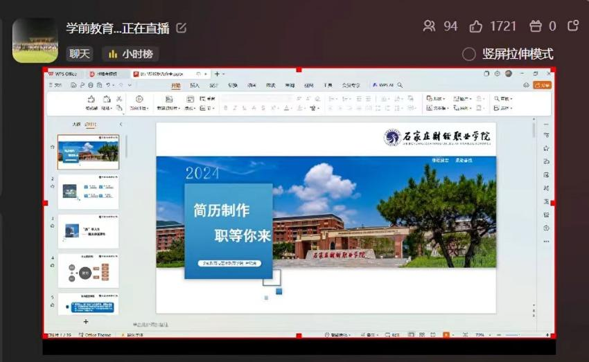Screen dimensions: 589x362
Task: Switch to the 插入 ribbon tab
Action: point(195,85)
